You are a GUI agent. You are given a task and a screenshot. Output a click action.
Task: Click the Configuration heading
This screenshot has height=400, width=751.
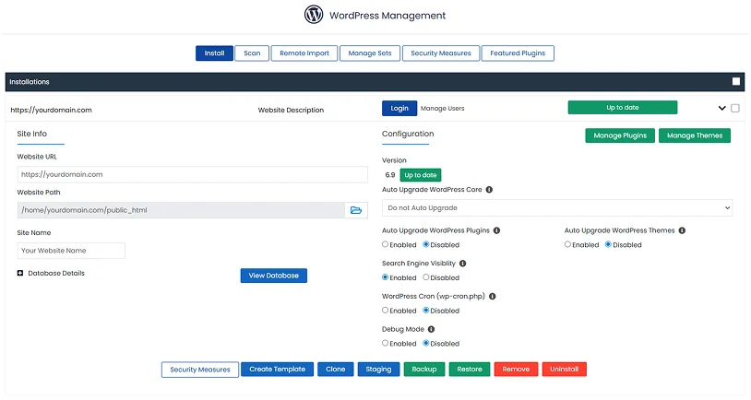[408, 134]
